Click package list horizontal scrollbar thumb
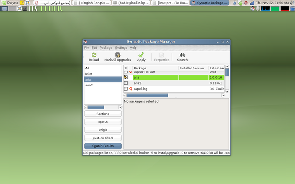Image resolution: width=295 pixels, height=184 pixels. (147, 95)
